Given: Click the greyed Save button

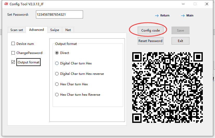Looking at the screenshot, I should [x=180, y=30].
